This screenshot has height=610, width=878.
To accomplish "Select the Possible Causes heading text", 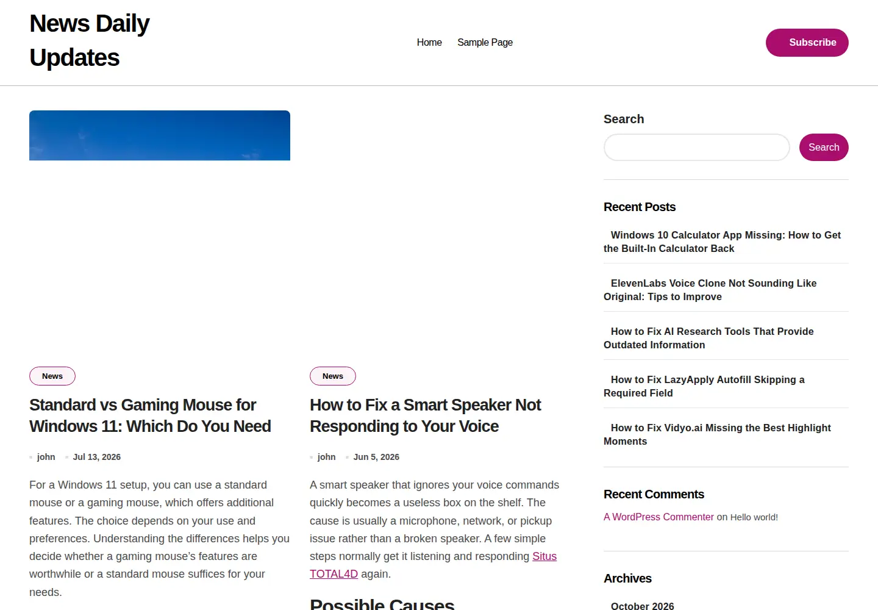I will click(382, 604).
